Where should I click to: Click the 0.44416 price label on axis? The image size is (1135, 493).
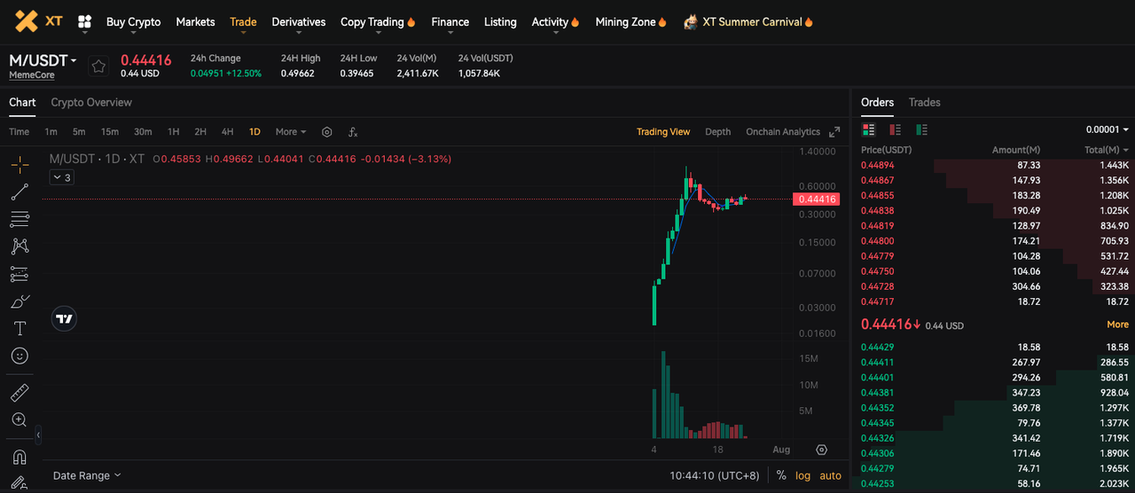pyautogui.click(x=818, y=200)
